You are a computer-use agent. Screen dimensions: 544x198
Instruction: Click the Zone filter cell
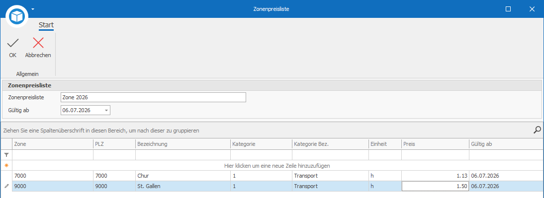pos(52,155)
